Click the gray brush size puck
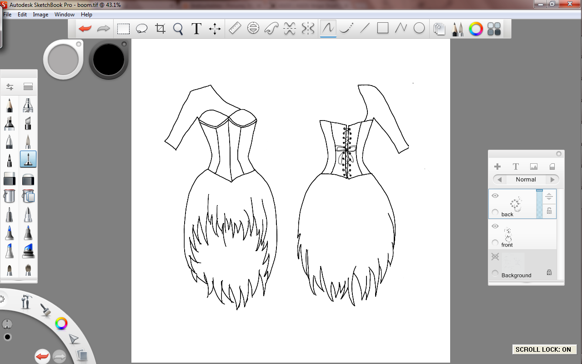This screenshot has width=582, height=364. [63, 60]
